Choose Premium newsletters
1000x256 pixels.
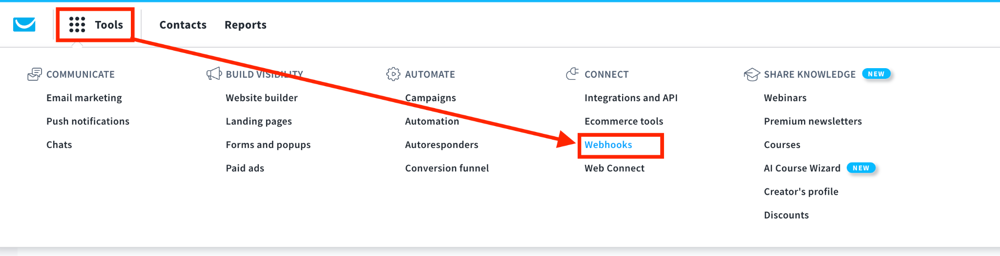coord(812,121)
